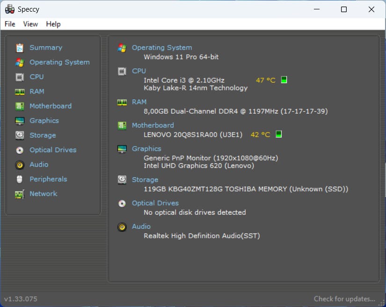
Task: Open the Graphics heading link in summary panel
Action: pyautogui.click(x=146, y=148)
